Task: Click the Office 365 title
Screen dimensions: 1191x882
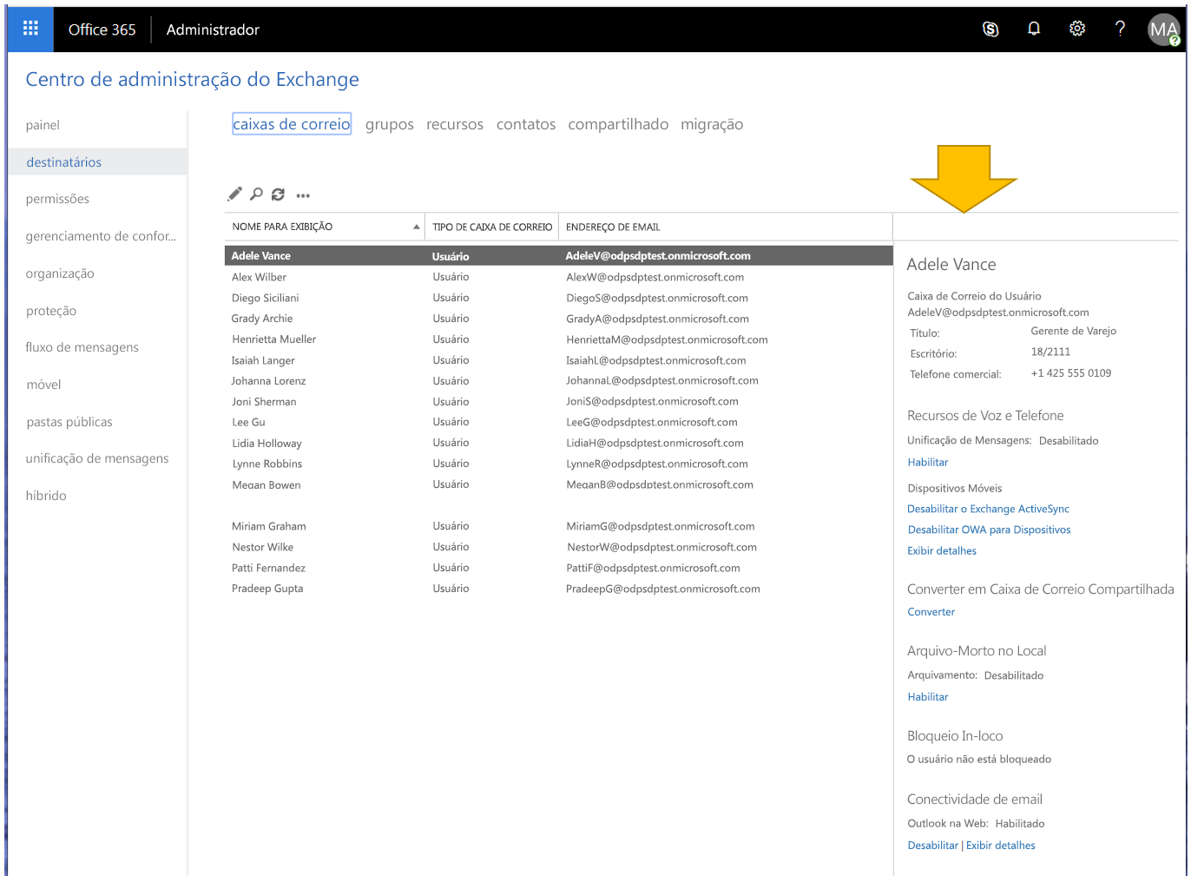Action: pos(102,30)
